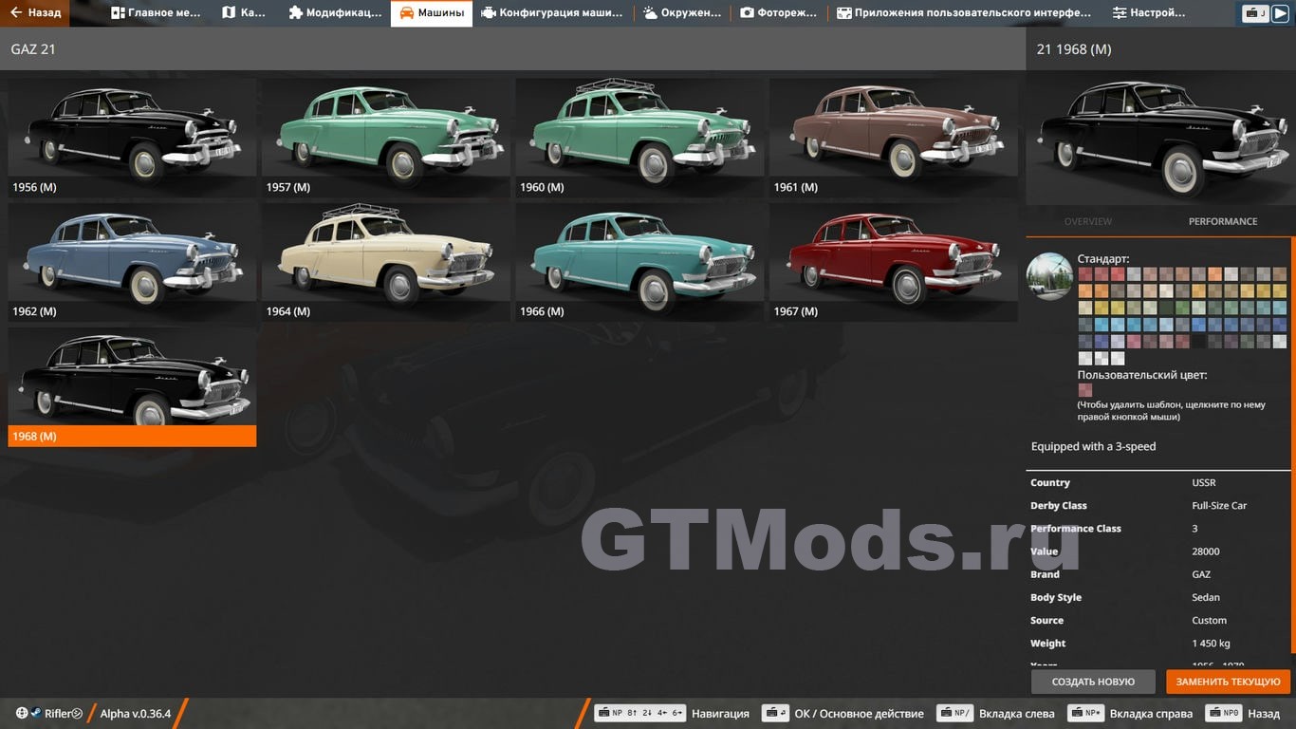The height and width of the screenshot is (729, 1296).
Task: Select the 1967 (M) red GAZ 21
Action: point(894,262)
